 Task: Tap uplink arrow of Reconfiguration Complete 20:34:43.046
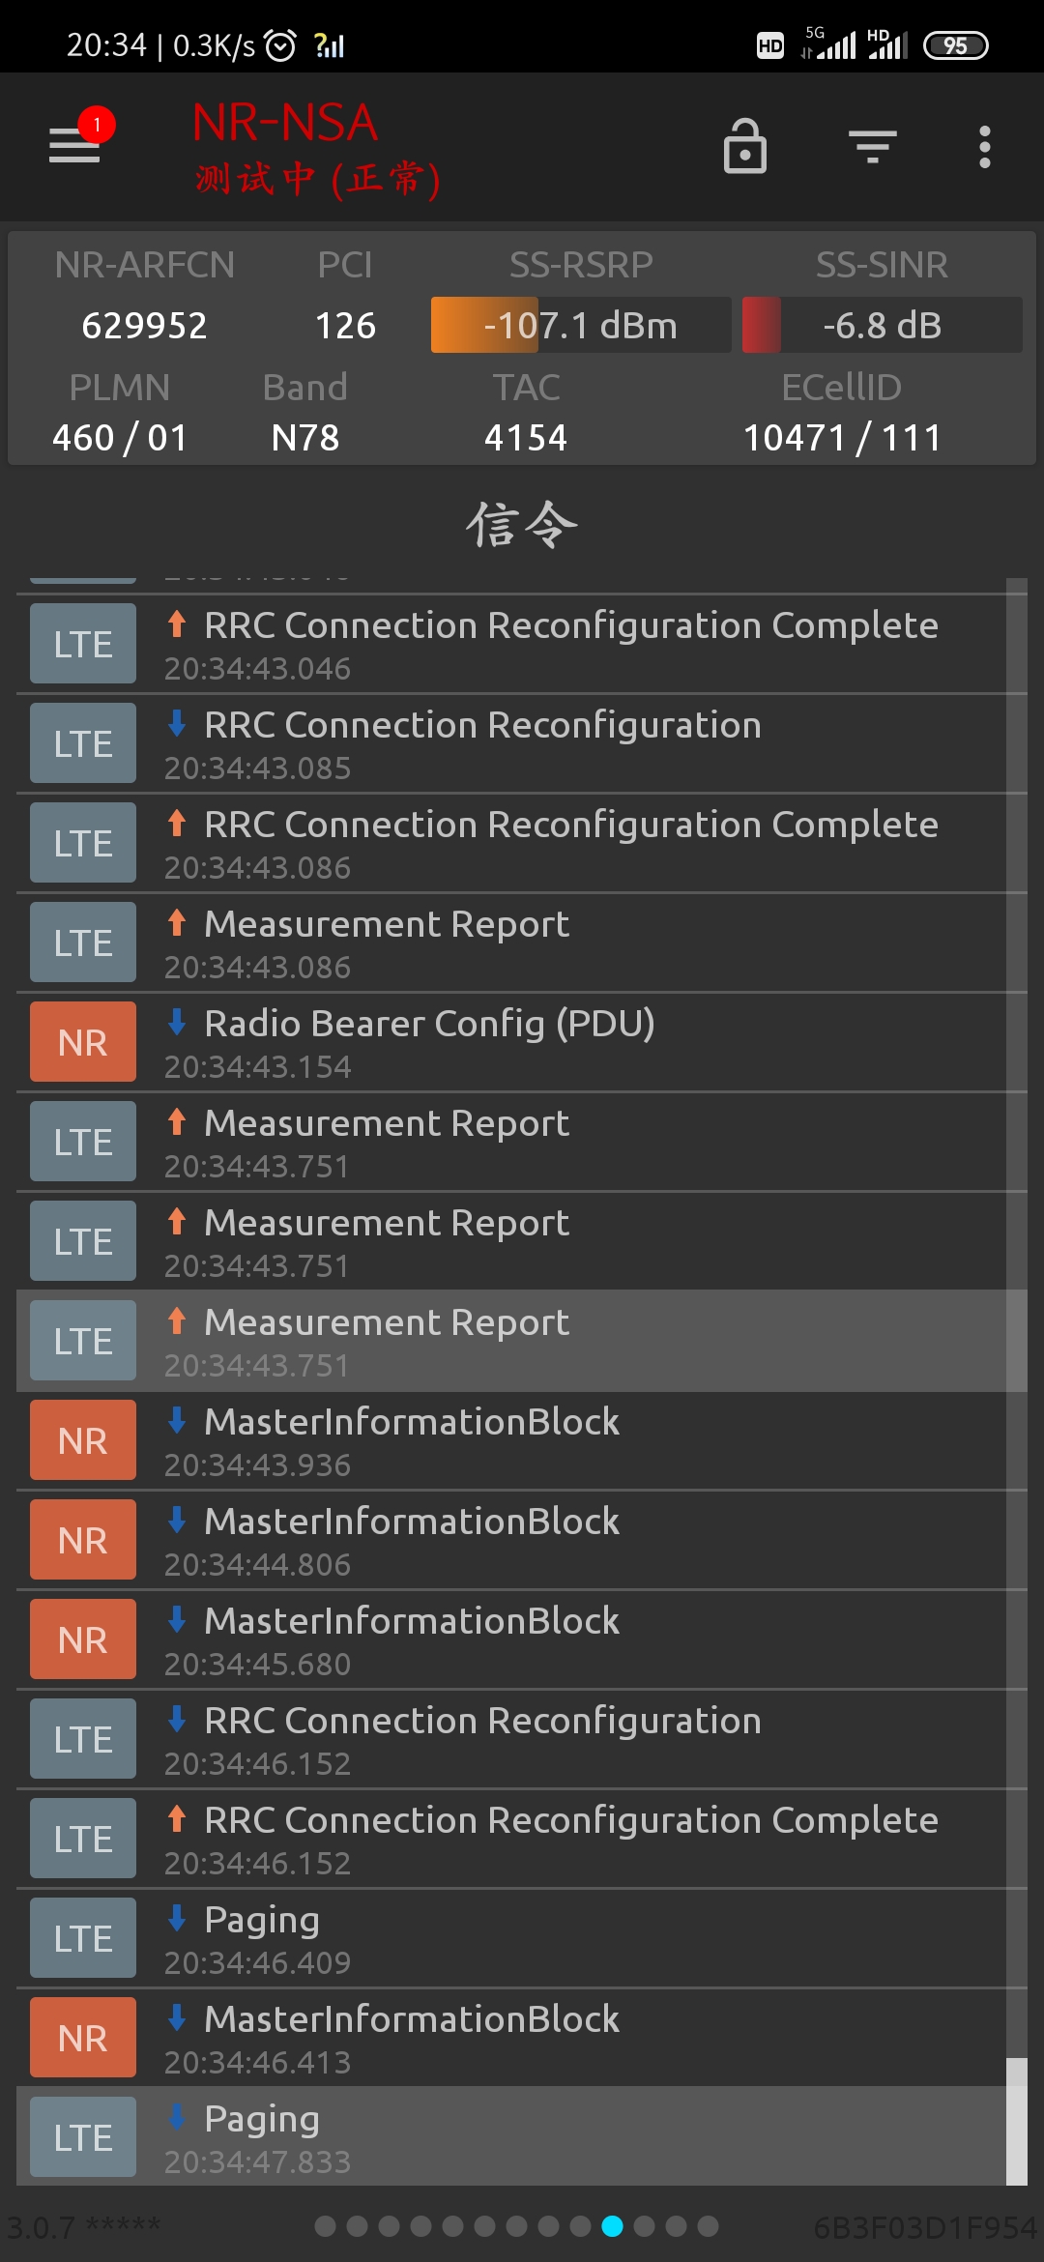[x=177, y=623]
